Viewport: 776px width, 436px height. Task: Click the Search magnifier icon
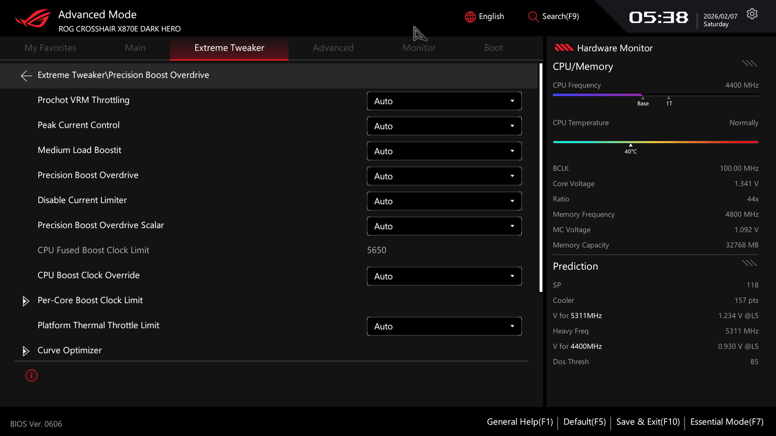pos(533,17)
